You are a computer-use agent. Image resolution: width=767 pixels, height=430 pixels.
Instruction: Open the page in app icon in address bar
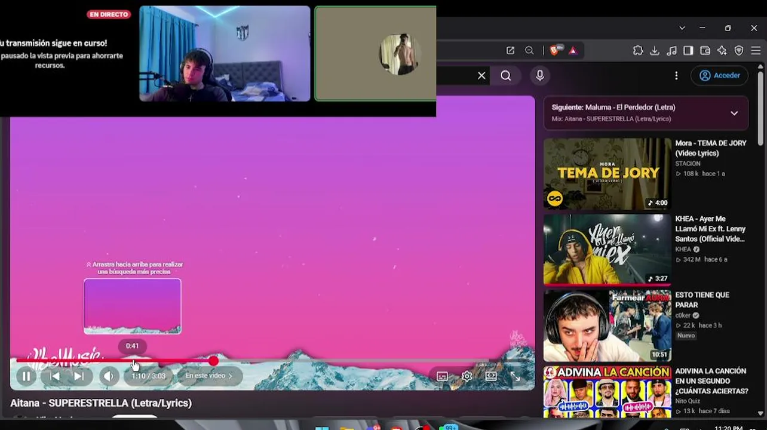point(510,51)
